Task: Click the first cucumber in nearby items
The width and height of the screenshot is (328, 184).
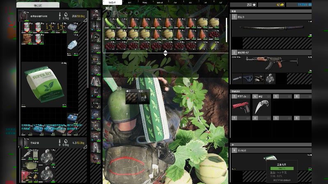Action: (x=110, y=23)
